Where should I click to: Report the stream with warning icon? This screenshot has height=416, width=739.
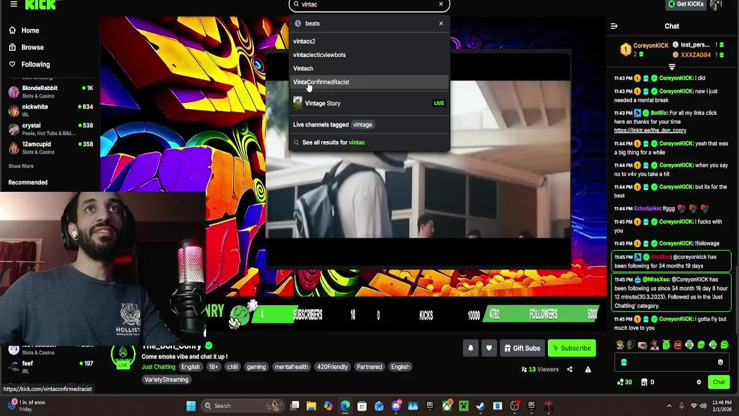click(x=588, y=370)
